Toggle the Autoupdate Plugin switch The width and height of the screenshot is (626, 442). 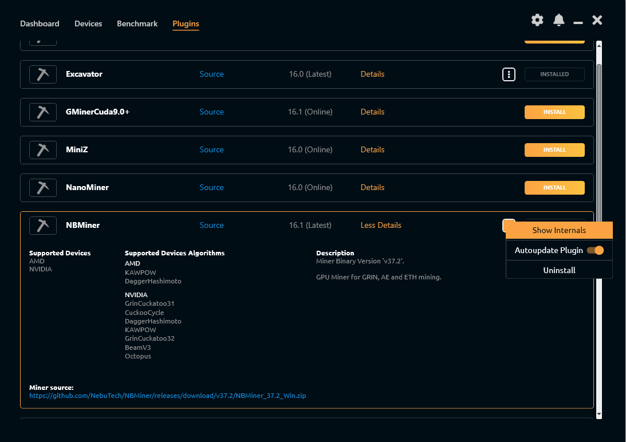[595, 250]
